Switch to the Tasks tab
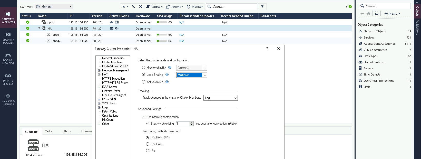 [x=48, y=131]
